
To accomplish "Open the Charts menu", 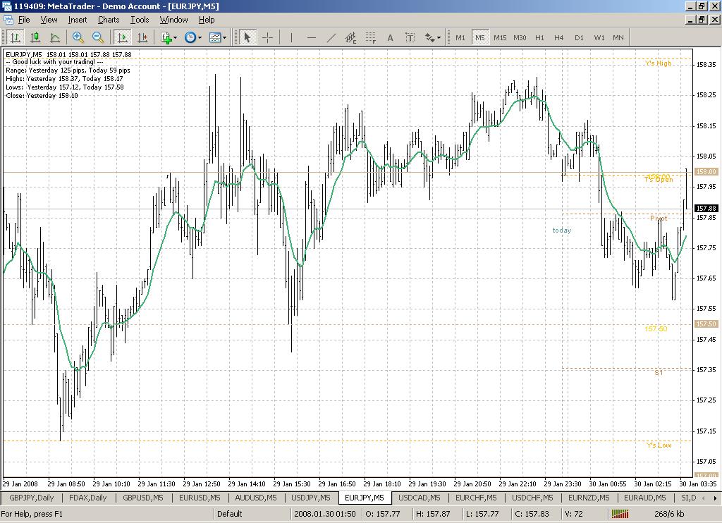I will pos(109,20).
